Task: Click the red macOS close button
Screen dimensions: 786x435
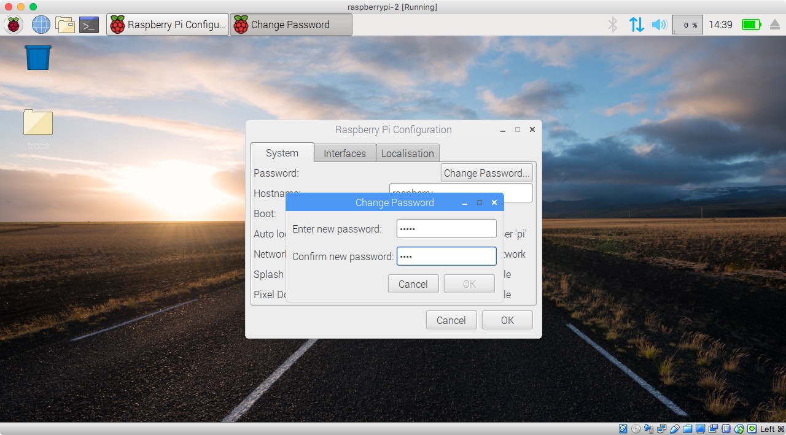Action: 9,7
